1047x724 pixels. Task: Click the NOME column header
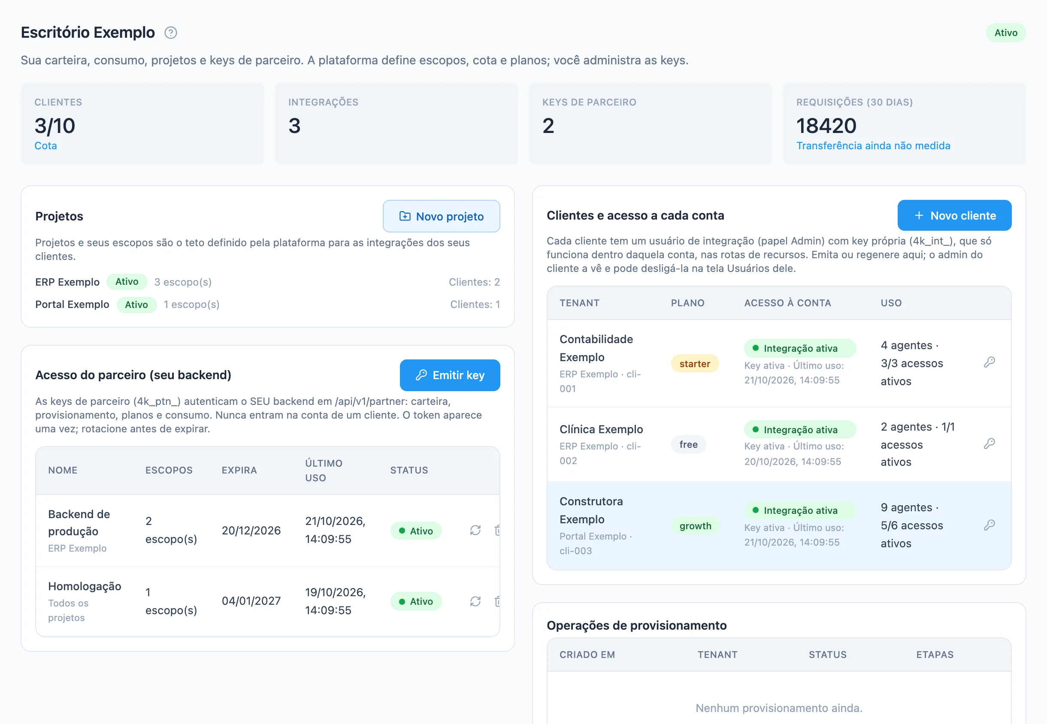pos(63,471)
